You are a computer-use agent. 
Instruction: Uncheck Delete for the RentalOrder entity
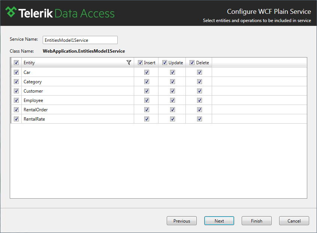tap(200, 109)
